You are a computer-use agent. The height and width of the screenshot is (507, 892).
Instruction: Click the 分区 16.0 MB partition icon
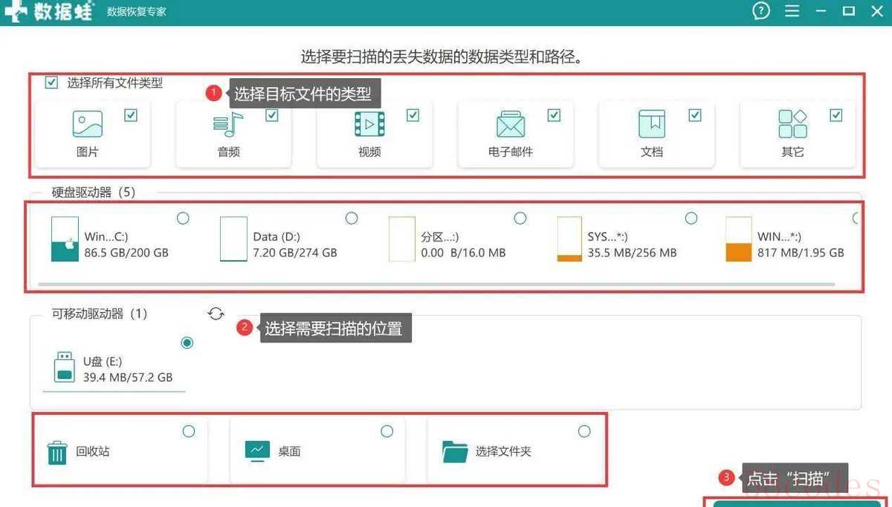[x=402, y=239]
